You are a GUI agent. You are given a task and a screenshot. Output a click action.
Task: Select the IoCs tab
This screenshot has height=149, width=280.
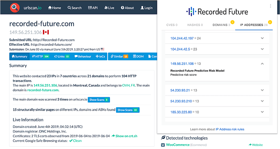coord(100,56)
